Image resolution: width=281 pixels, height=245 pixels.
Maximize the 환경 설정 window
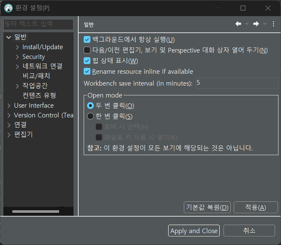pos(243,8)
